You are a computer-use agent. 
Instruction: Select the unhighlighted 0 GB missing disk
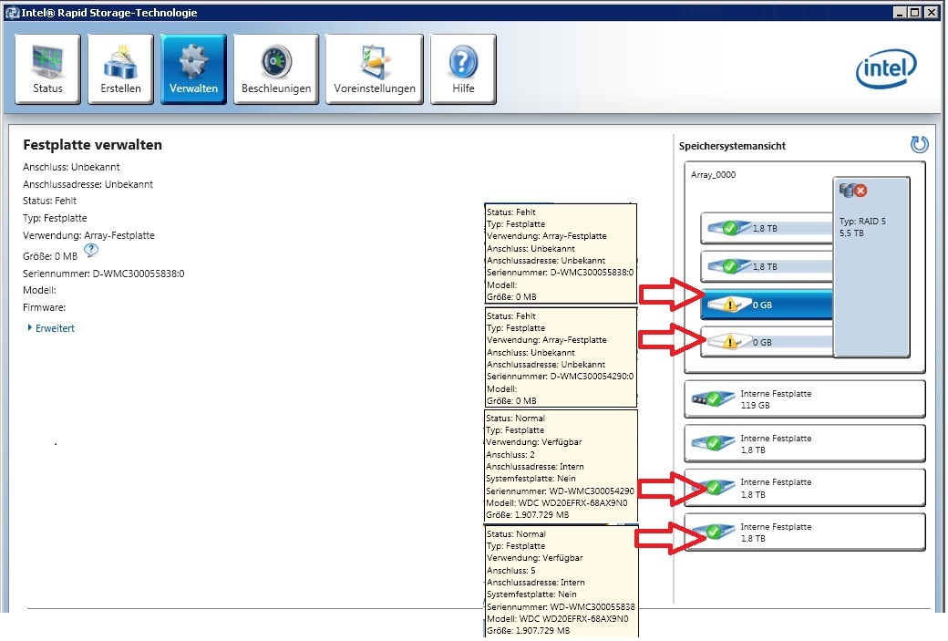767,342
